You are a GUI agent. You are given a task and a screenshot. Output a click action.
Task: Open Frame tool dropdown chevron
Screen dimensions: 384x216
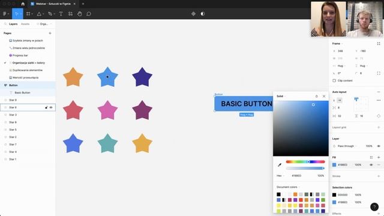(x=32, y=14)
